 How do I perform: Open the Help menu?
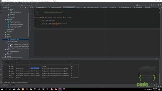[37, 3]
